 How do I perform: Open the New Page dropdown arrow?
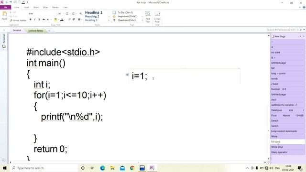point(300,36)
